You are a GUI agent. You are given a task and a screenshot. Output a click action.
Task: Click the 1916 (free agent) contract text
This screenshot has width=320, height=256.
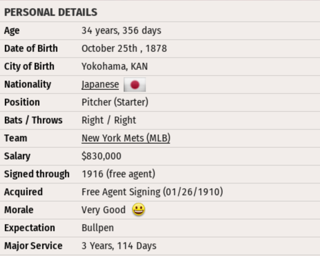118,174
